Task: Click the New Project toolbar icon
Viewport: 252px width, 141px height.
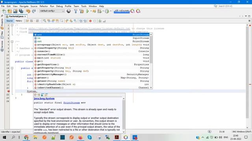Action: click(9, 11)
